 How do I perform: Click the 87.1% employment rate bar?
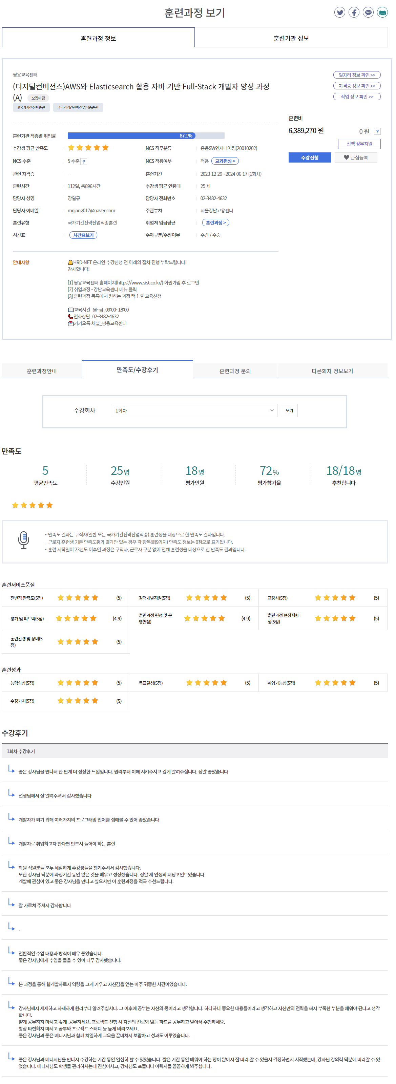tap(146, 135)
